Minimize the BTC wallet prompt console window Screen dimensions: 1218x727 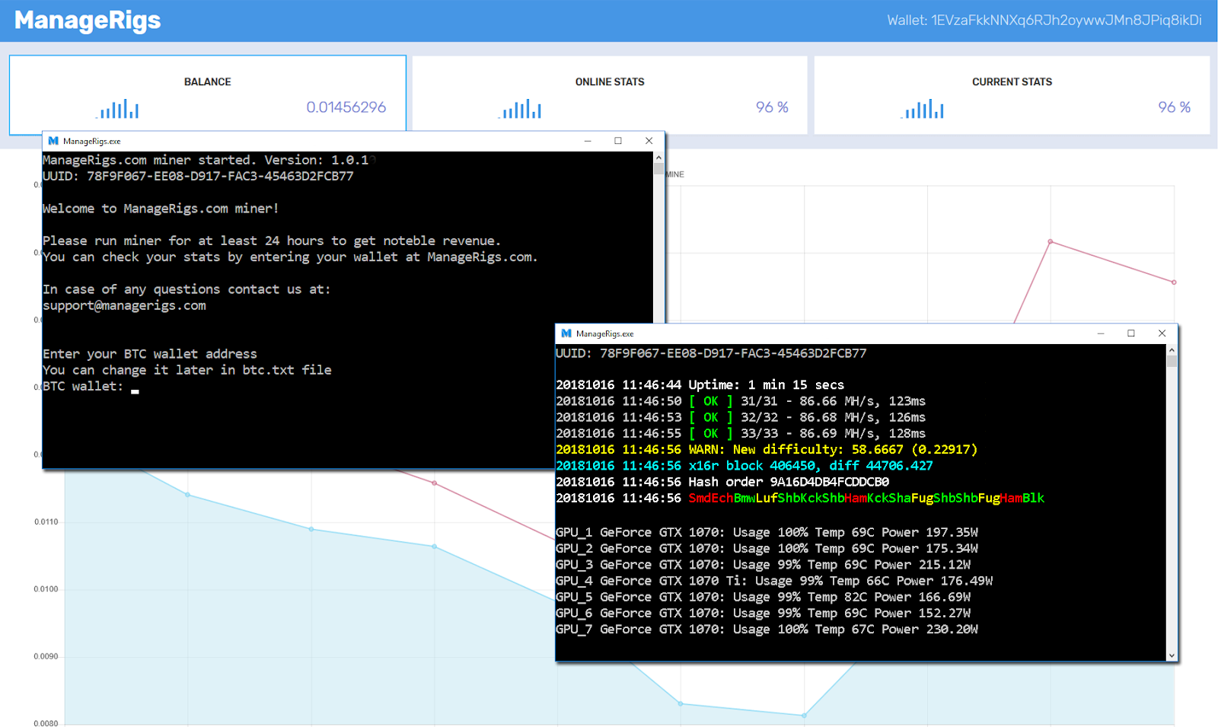[x=588, y=141]
